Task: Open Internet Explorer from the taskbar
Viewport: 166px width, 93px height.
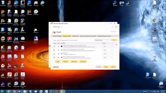Action: 9,91
